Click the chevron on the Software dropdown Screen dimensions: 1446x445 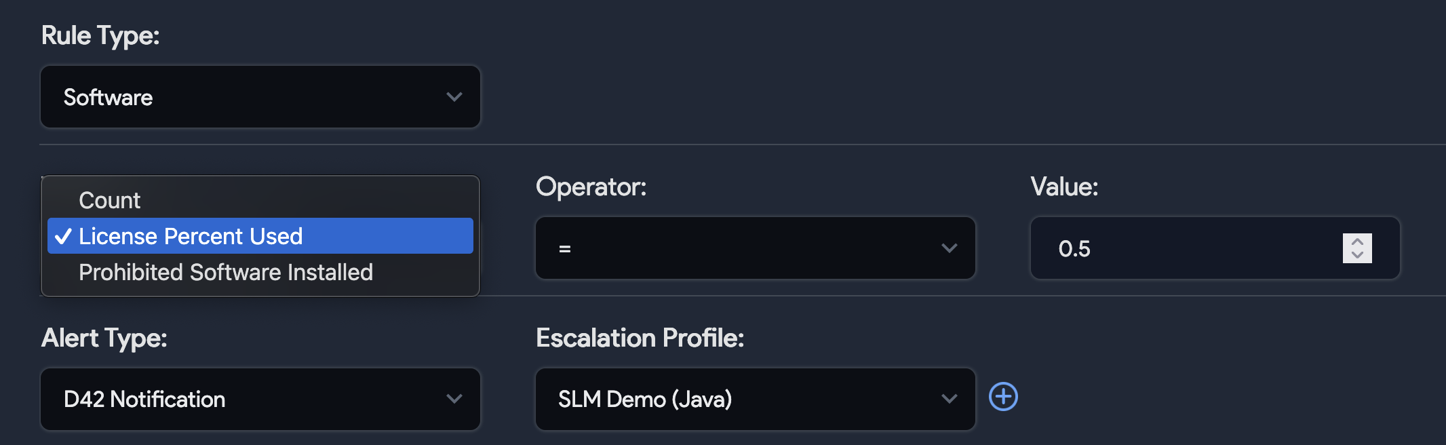[454, 97]
